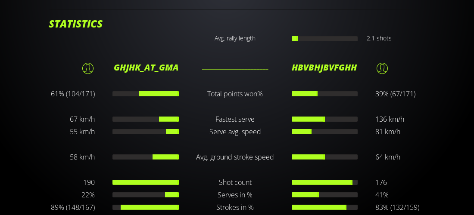
Task: Click the Total points won% label
Action: [x=235, y=94]
